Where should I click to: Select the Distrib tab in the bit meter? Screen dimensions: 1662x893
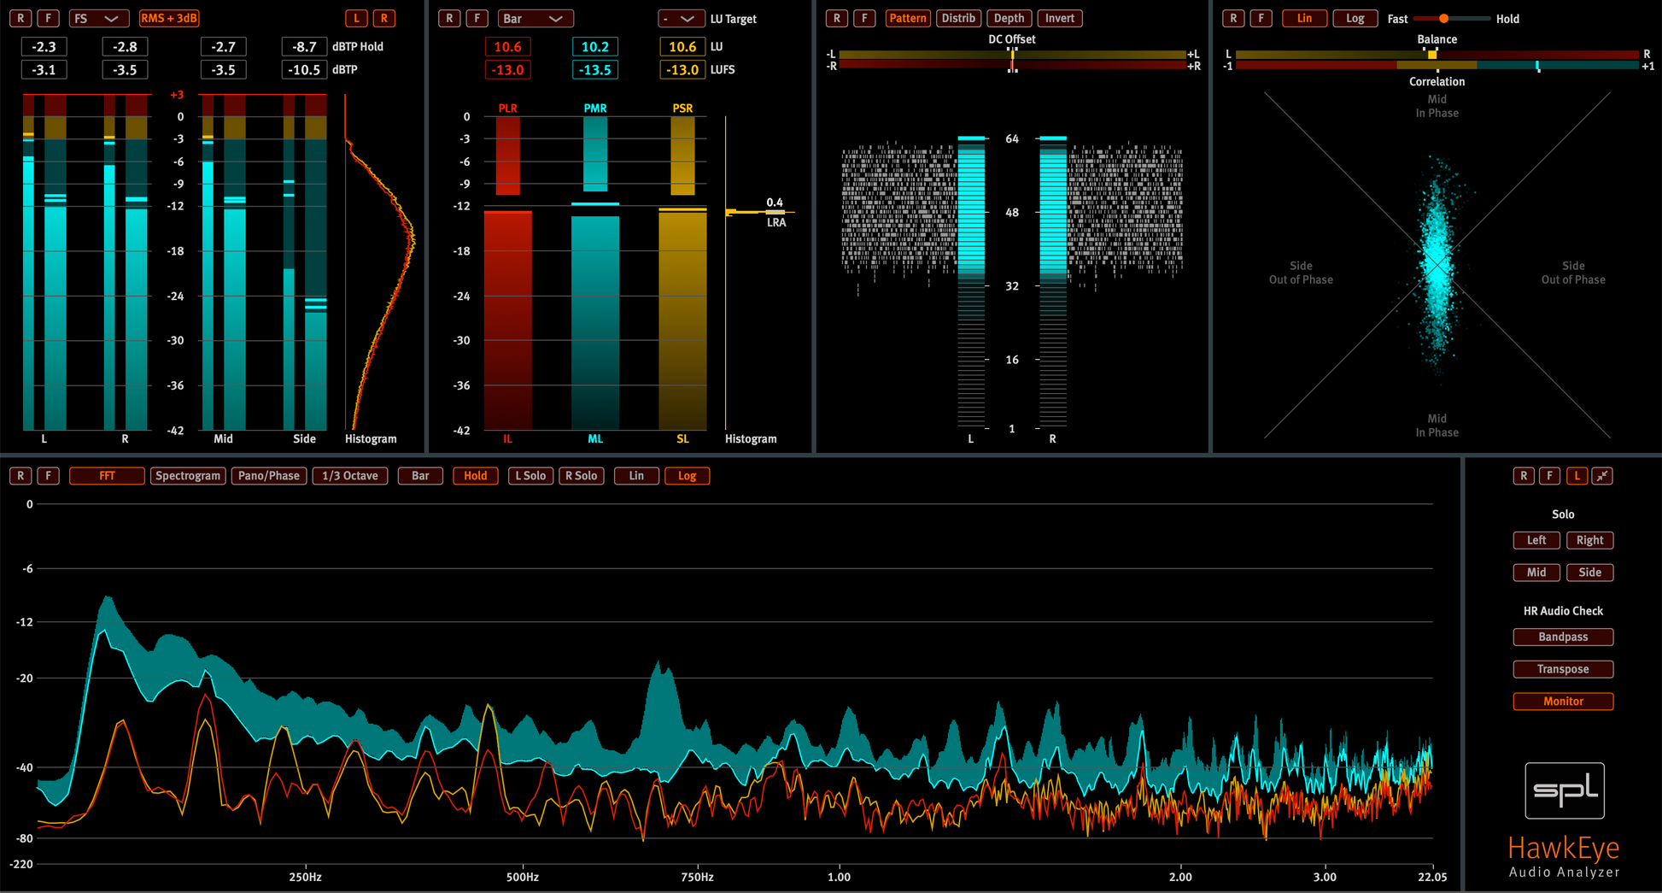(x=957, y=18)
